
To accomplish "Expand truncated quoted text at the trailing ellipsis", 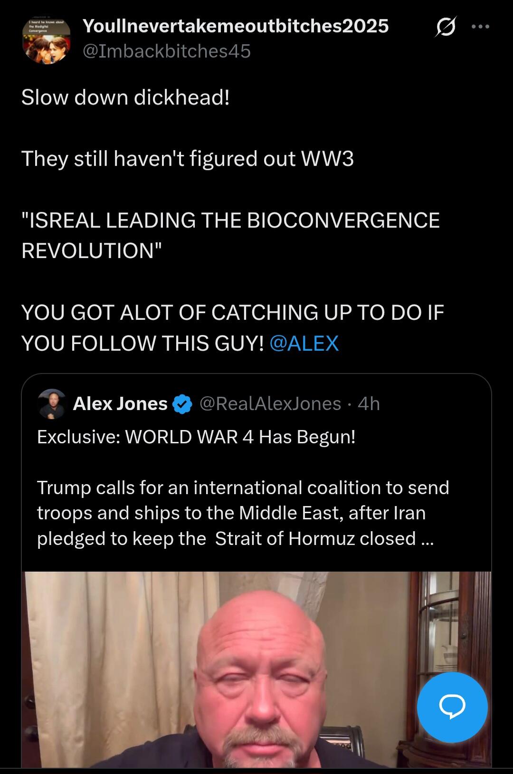I will pos(427,539).
